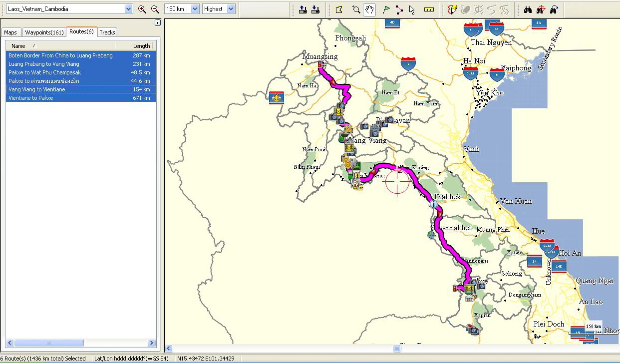This screenshot has height=363, width=620.
Task: Select the Distance/Bearing ruler tool
Action: [429, 9]
